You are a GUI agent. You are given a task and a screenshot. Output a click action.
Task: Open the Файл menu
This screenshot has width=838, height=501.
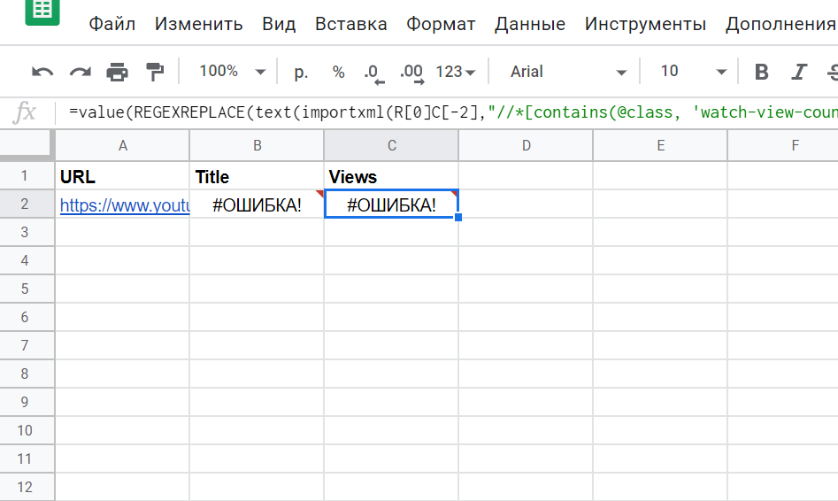(111, 24)
